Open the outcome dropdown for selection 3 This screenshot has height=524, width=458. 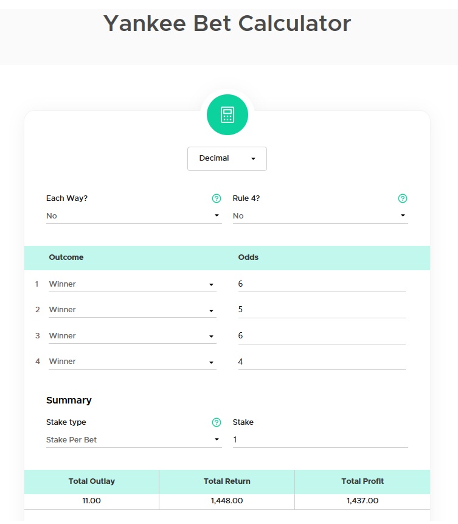coord(131,336)
